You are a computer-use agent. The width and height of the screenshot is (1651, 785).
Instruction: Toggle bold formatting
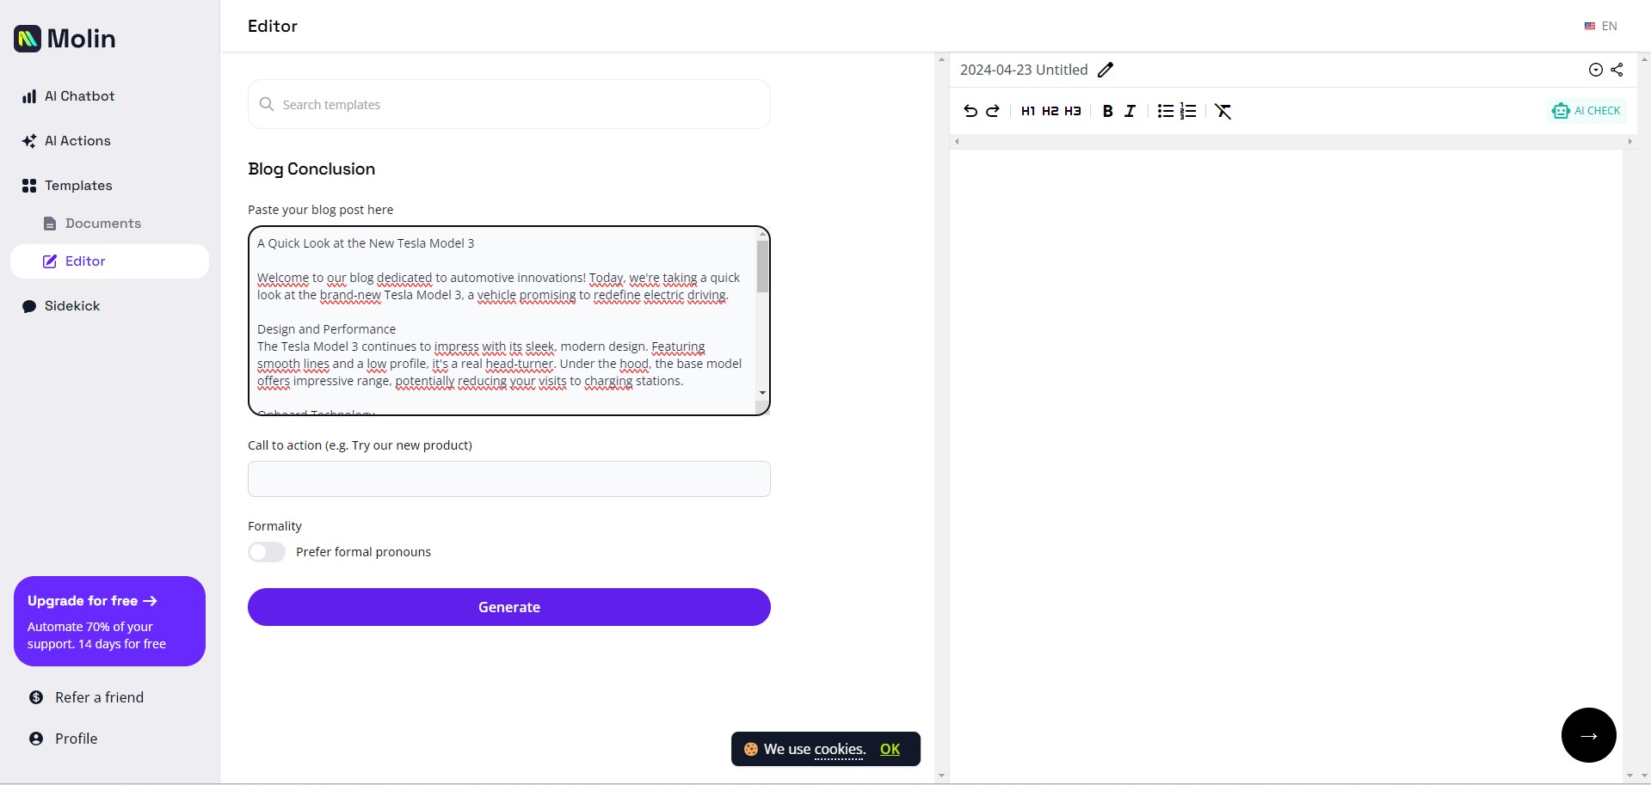[1108, 111]
